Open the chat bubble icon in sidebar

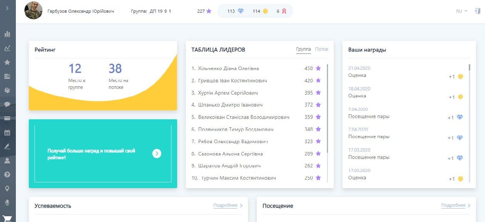coord(7,104)
